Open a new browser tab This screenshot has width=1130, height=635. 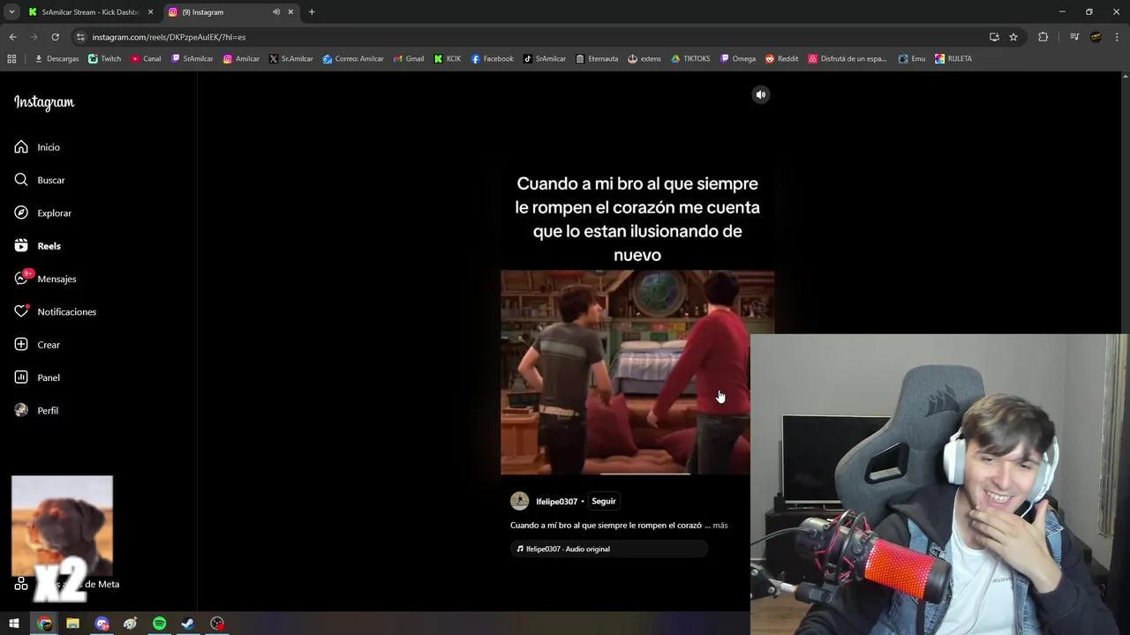point(312,12)
